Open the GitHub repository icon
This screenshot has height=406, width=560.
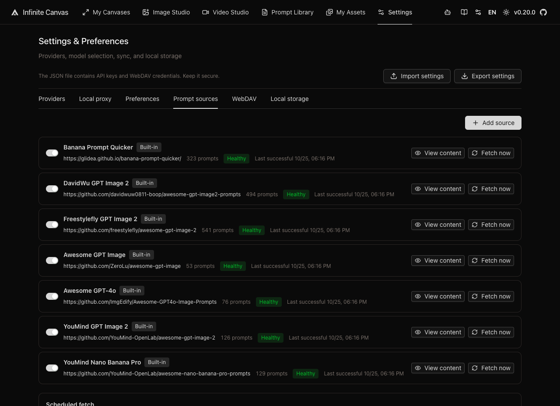click(x=543, y=12)
